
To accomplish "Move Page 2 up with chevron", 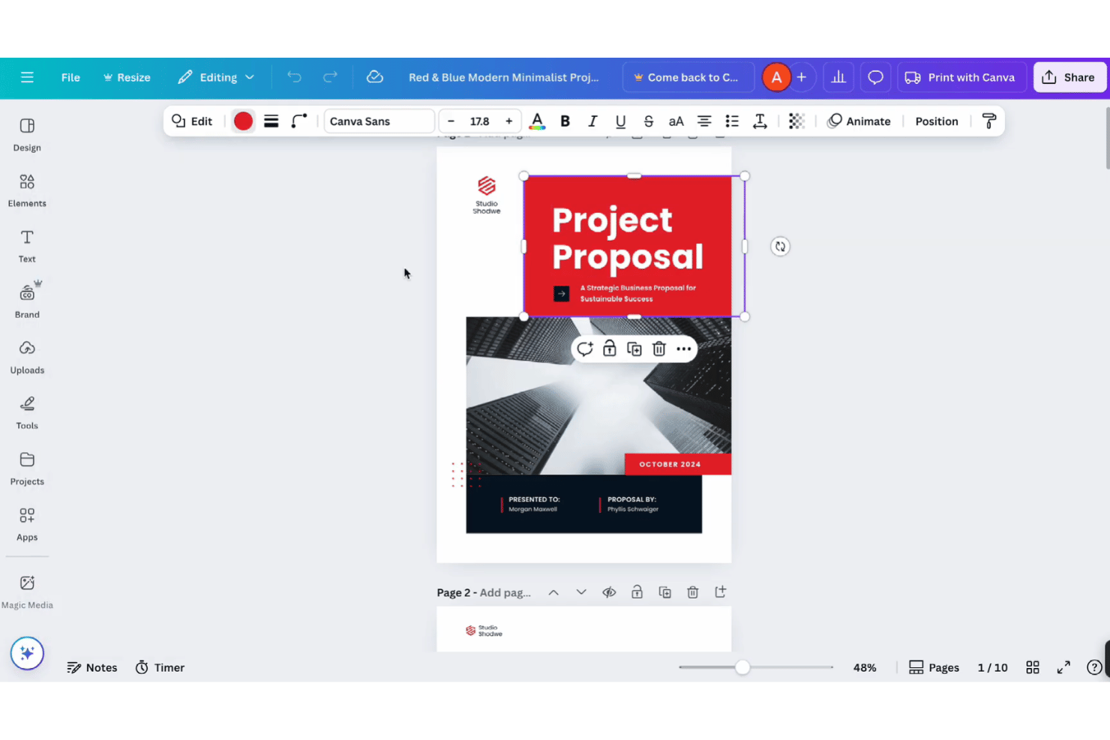I will point(553,592).
